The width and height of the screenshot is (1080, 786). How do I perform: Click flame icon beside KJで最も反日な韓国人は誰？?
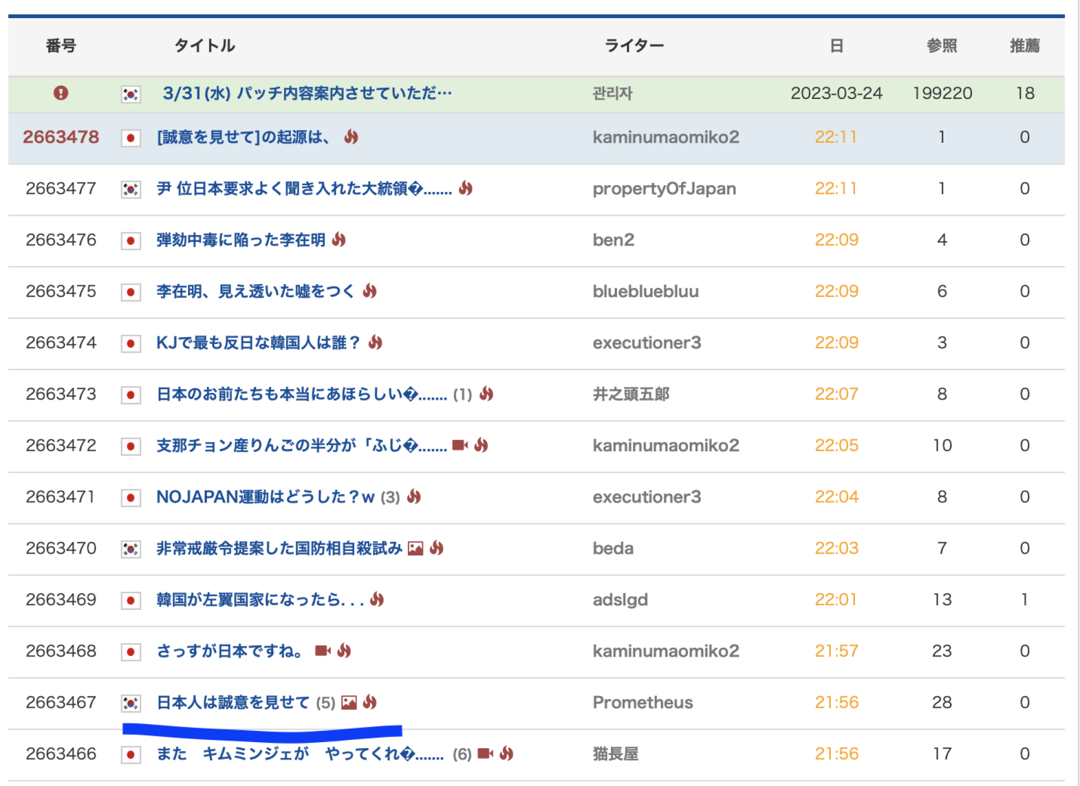point(375,342)
